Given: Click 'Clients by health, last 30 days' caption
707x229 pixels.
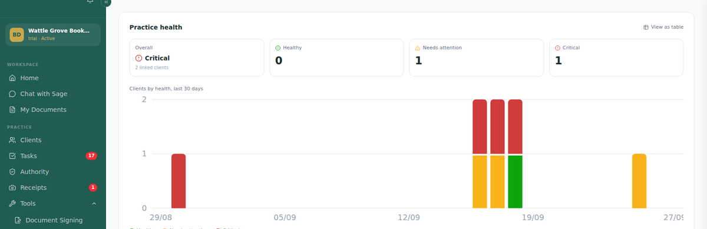Looking at the screenshot, I should [x=166, y=89].
